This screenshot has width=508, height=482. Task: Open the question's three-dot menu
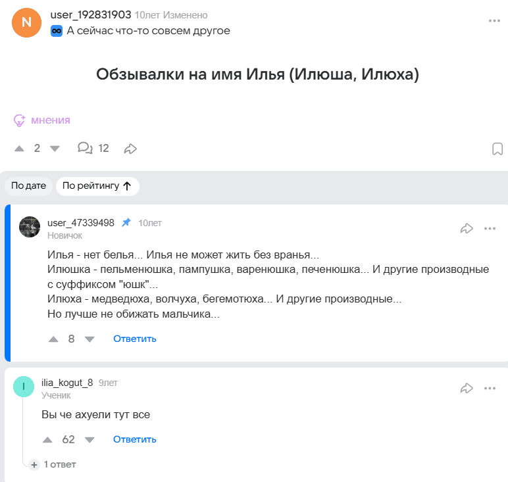point(494,20)
